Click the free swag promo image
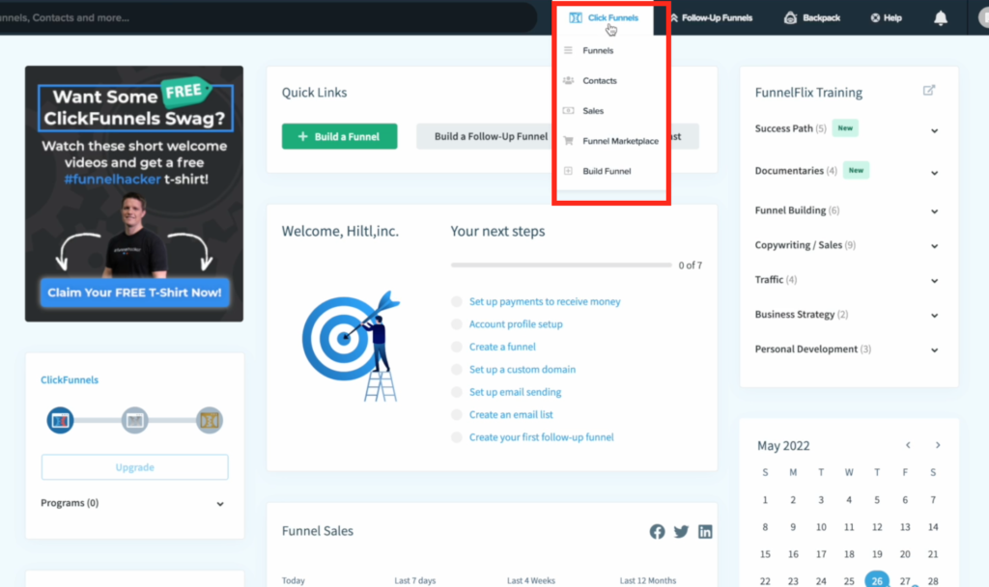 point(134,193)
